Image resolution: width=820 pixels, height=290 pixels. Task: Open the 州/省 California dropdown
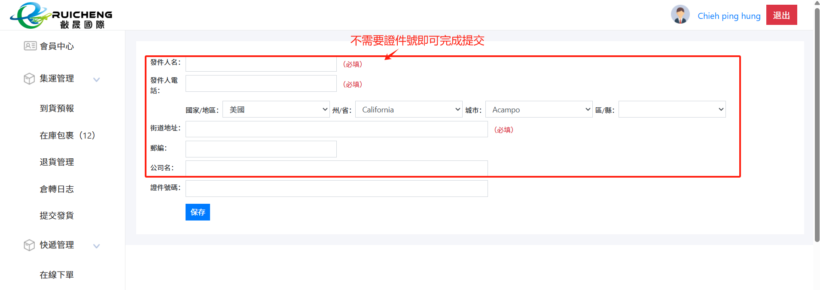click(x=408, y=110)
